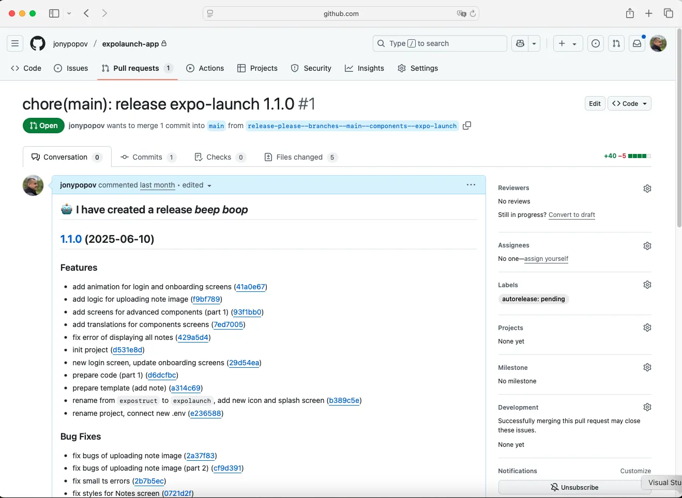This screenshot has width=682, height=498.
Task: Switch to the Code repository tab
Action: (26, 68)
